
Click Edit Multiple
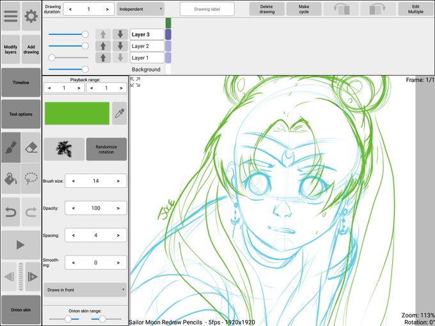[x=416, y=9]
